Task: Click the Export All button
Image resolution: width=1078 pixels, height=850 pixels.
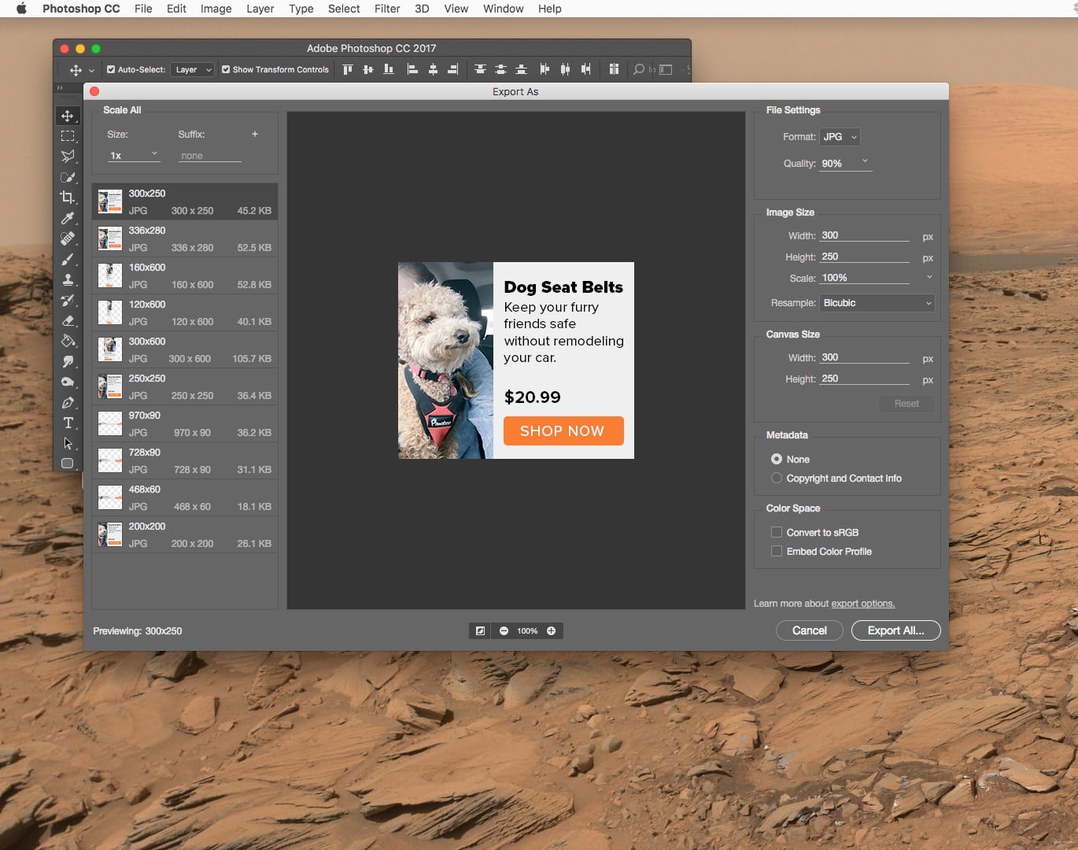Action: [895, 630]
